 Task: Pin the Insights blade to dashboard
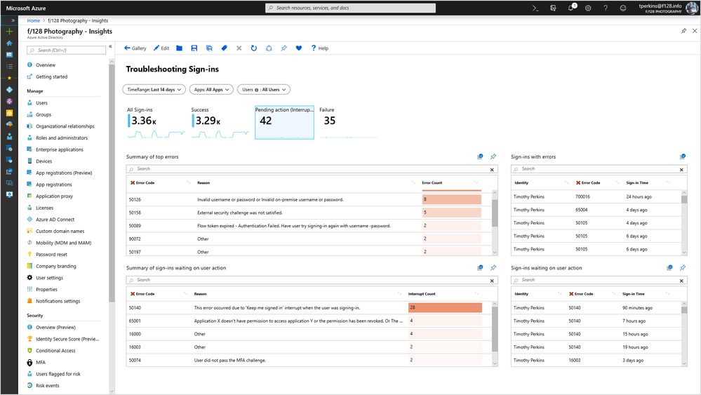click(x=683, y=31)
